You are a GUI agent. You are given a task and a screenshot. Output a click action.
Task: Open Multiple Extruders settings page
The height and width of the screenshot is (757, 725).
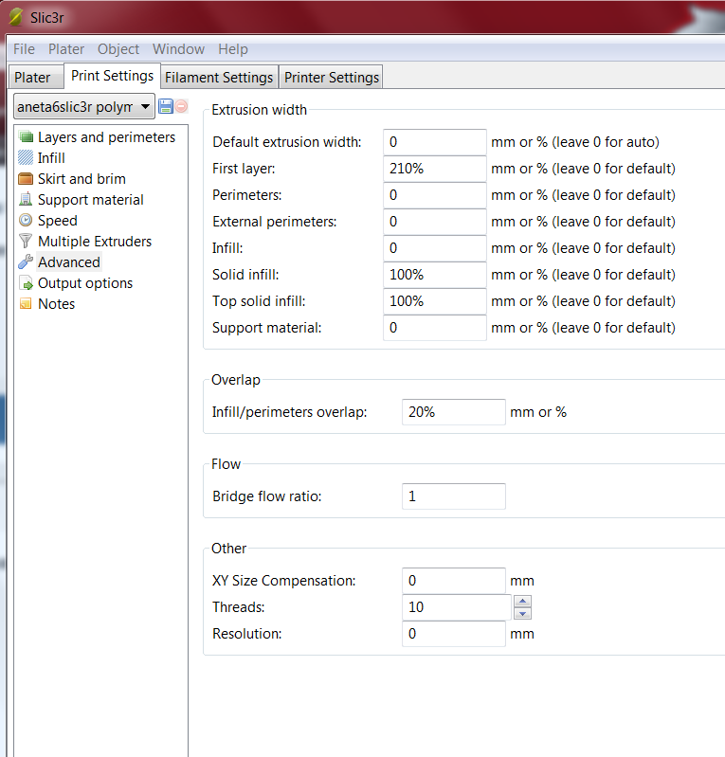pyautogui.click(x=95, y=242)
